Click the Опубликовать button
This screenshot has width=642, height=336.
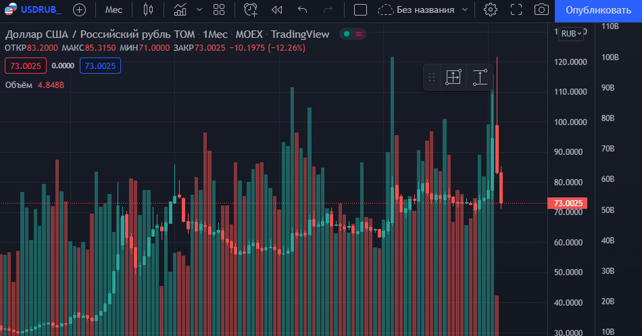pos(598,10)
